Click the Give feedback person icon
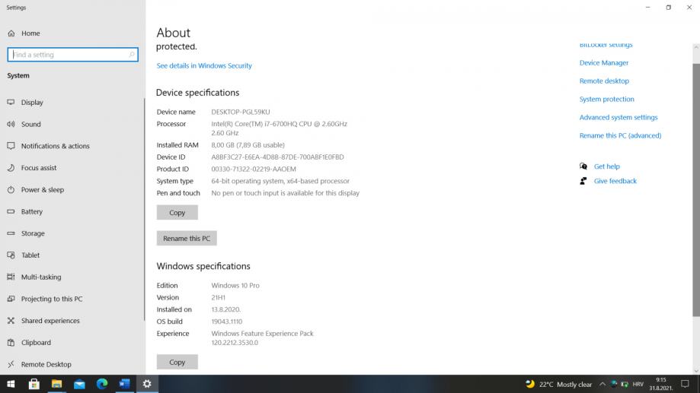The width and height of the screenshot is (700, 393). (583, 181)
